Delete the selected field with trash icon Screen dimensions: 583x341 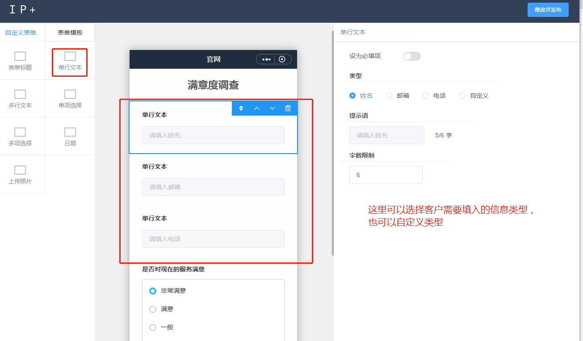click(x=288, y=108)
